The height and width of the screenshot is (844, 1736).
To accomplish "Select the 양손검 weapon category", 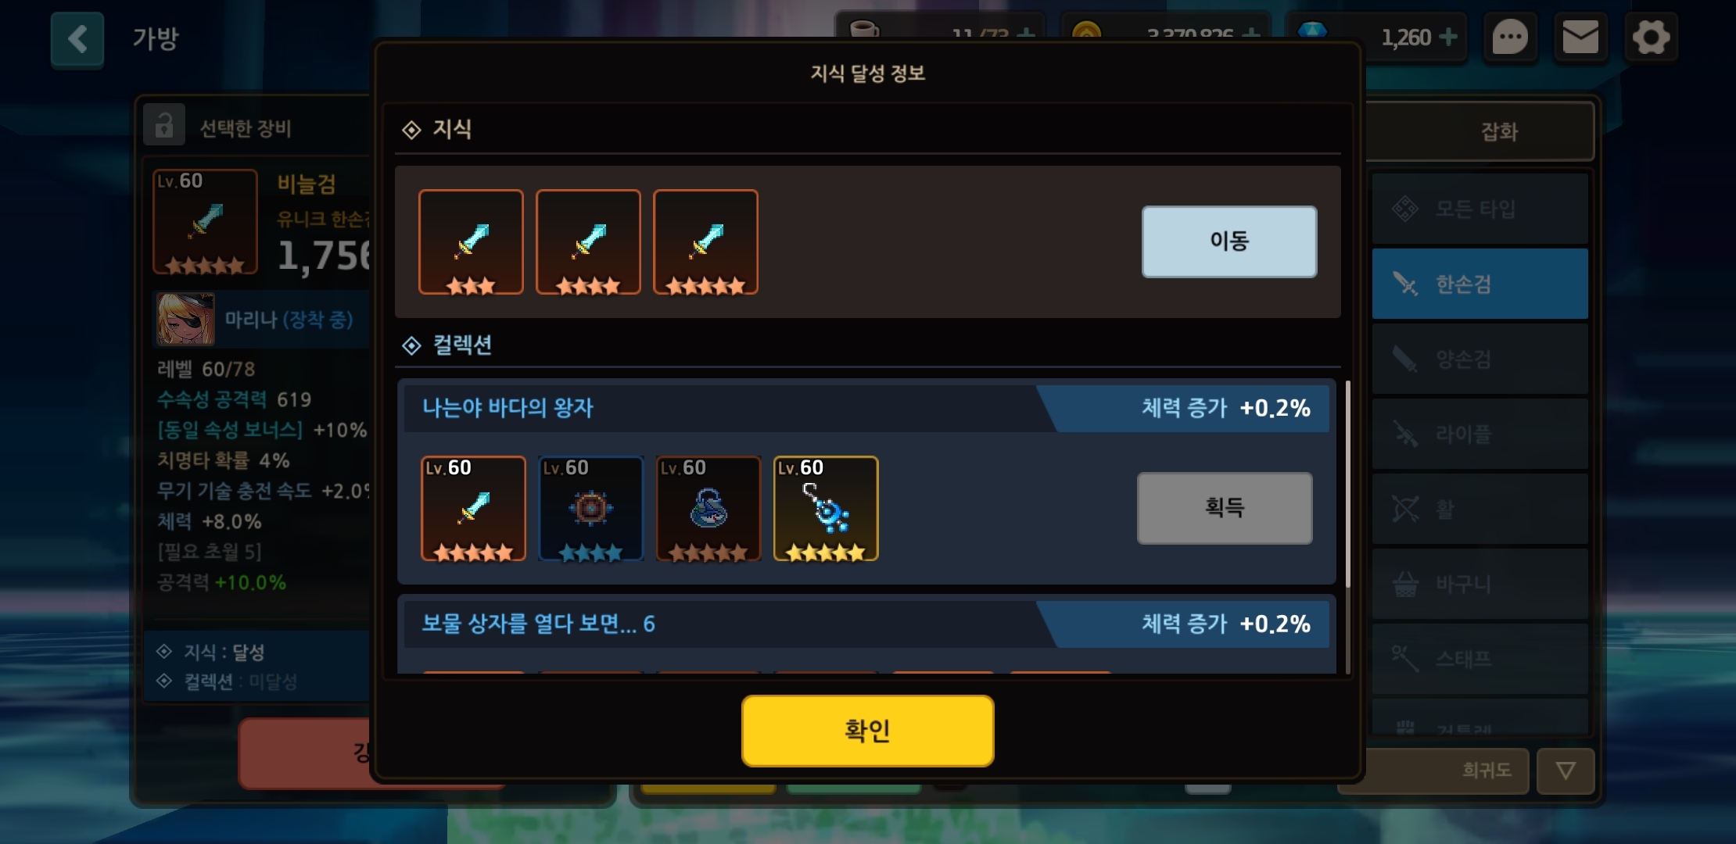I will (1480, 359).
